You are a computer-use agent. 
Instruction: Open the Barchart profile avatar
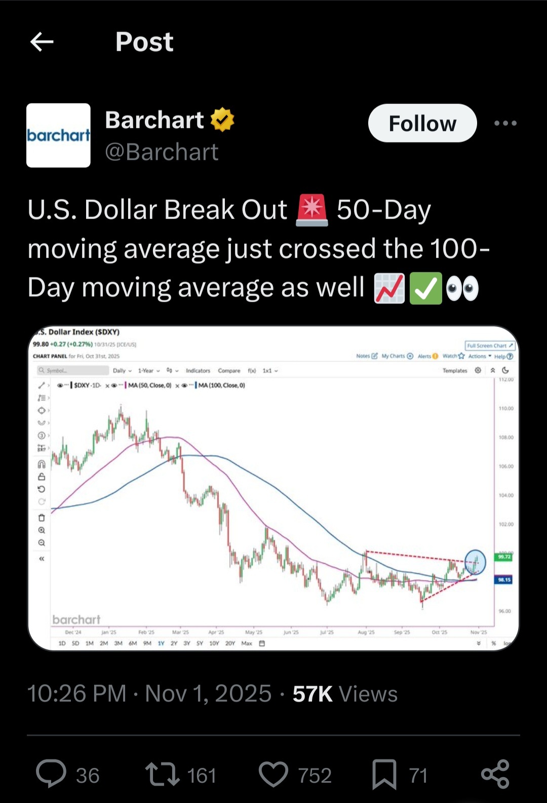pyautogui.click(x=58, y=135)
